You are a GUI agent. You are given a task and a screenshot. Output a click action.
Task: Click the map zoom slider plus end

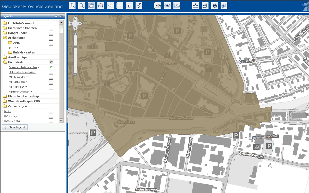click(x=75, y=34)
